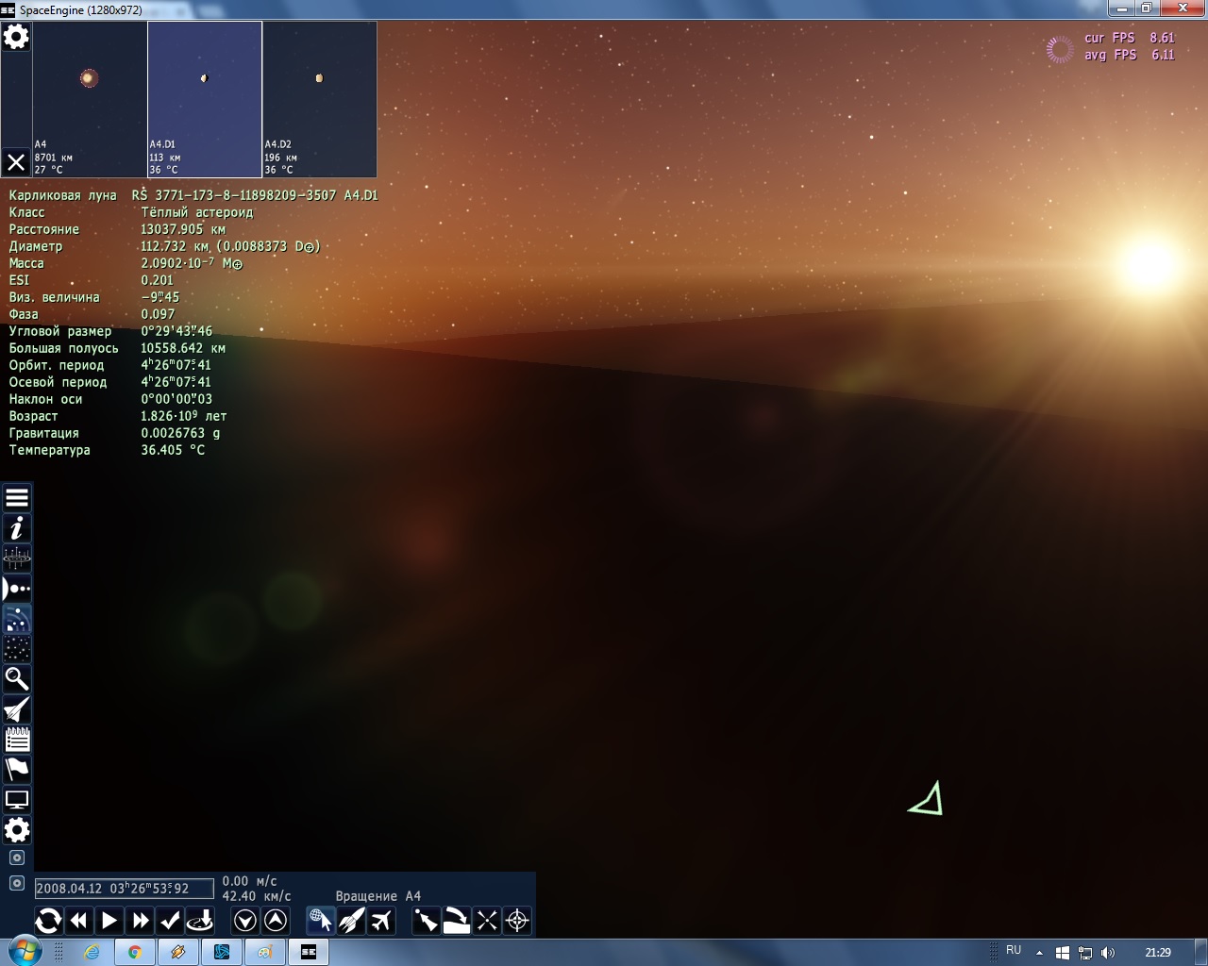Click the distance value 13037.905 км

click(183, 229)
